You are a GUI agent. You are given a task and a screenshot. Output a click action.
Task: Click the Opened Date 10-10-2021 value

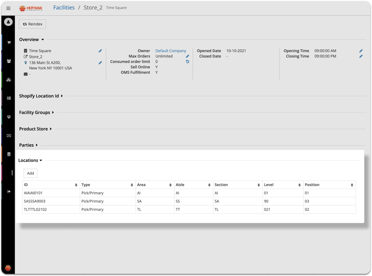coord(236,51)
